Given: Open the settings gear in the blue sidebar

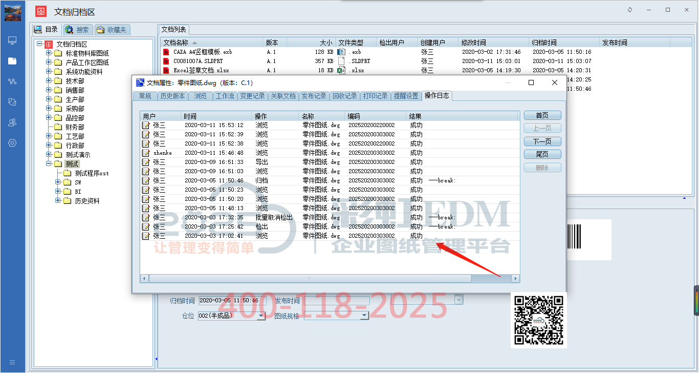Looking at the screenshot, I should coord(12,143).
